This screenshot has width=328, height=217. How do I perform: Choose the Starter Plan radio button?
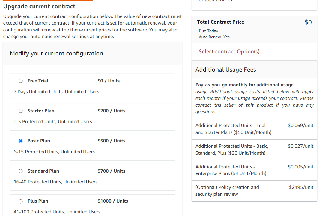[21, 111]
